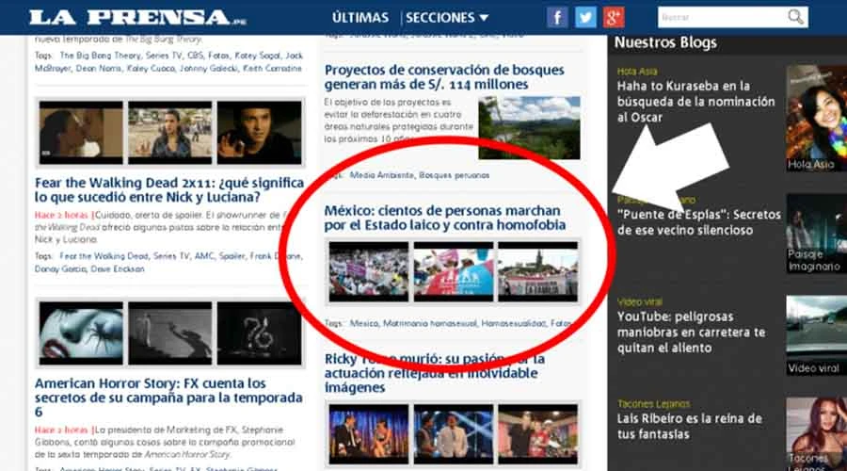Open YouTube peligrosas maniobras blog post
The height and width of the screenshot is (471, 847).
(x=692, y=332)
